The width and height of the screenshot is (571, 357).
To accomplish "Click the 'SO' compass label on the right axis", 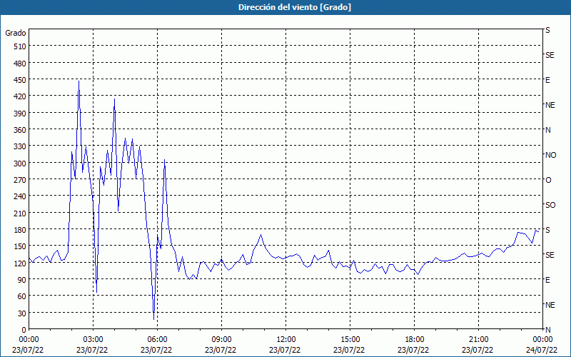I will [550, 205].
